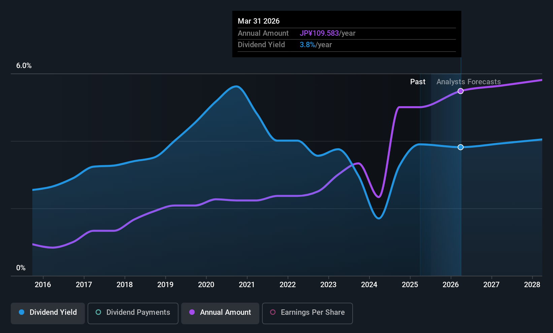Viewport: 553px width, 333px height.
Task: Click the blue Dividend Yield data point marker
Action: coord(460,147)
